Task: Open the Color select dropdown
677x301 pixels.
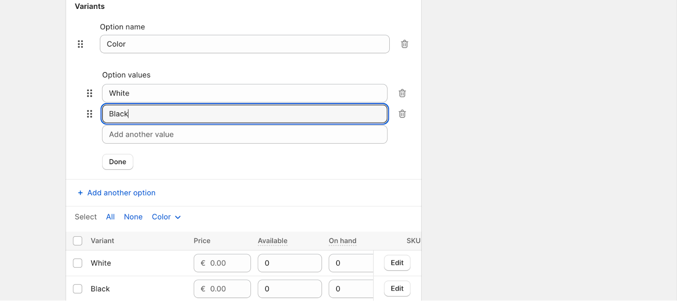Action: [166, 217]
